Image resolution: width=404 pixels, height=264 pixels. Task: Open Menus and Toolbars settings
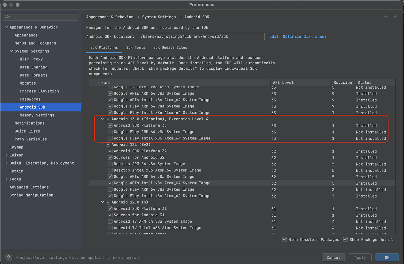35,43
